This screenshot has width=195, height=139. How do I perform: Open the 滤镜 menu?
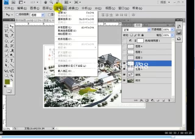coord(73,8)
